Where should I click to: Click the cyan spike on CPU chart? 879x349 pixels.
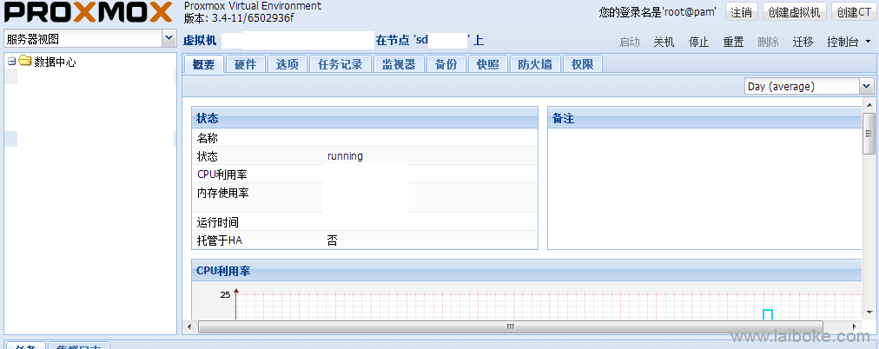pyautogui.click(x=768, y=313)
